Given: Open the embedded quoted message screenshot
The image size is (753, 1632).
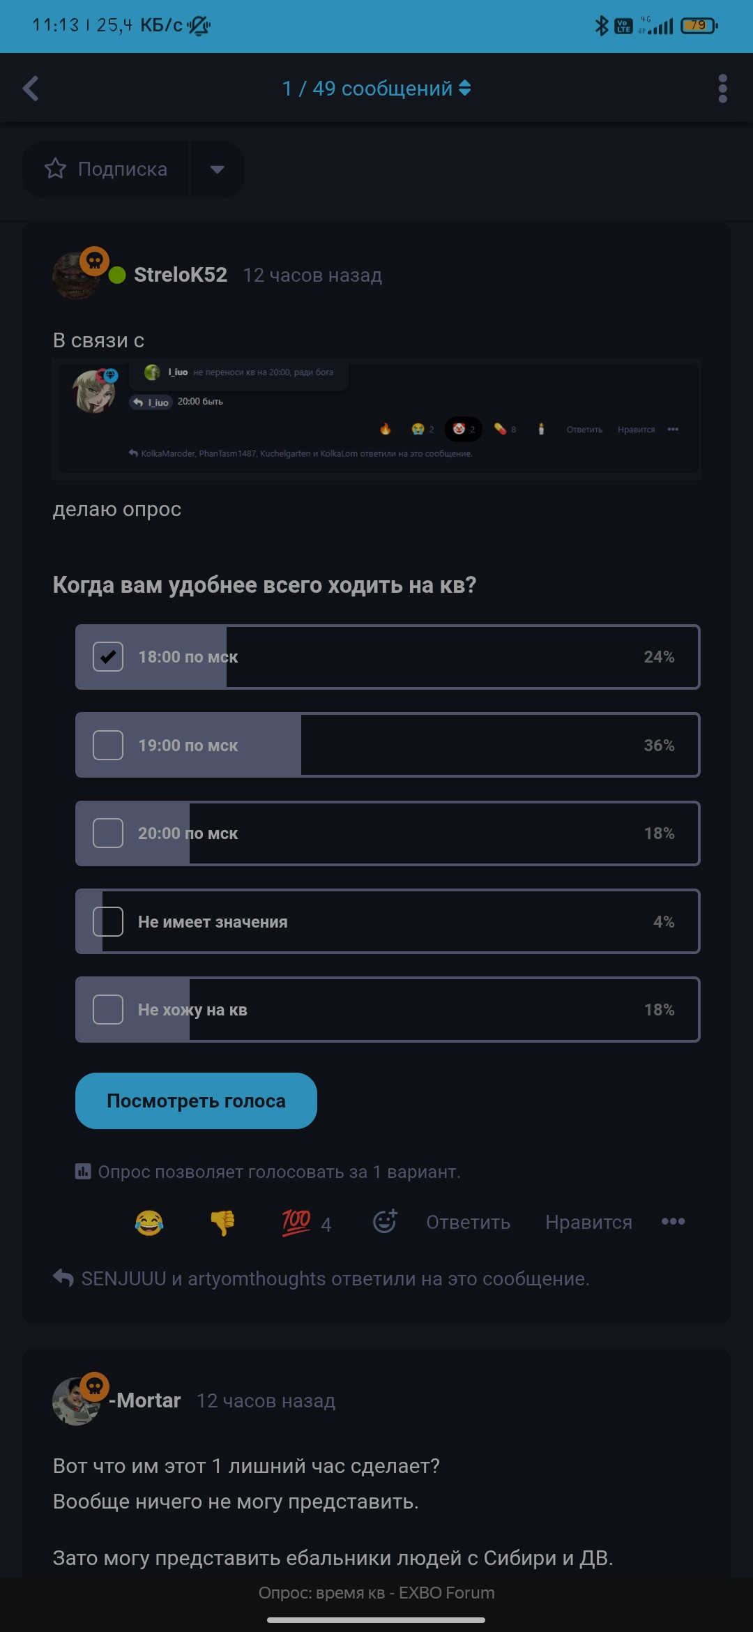Looking at the screenshot, I should (x=376, y=419).
